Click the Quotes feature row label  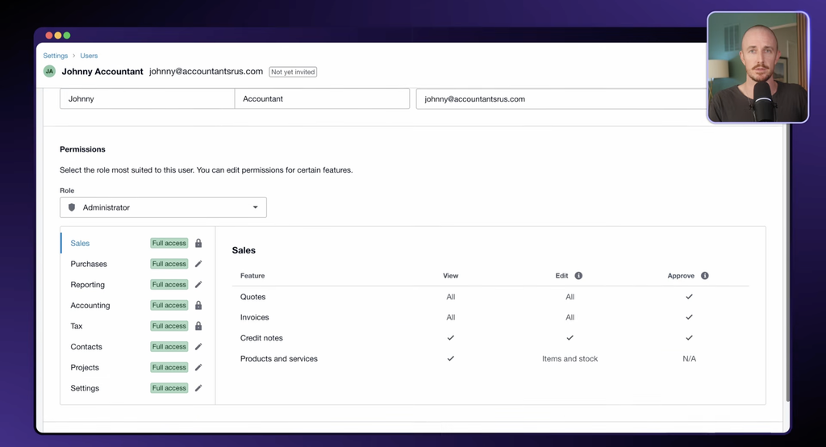252,297
